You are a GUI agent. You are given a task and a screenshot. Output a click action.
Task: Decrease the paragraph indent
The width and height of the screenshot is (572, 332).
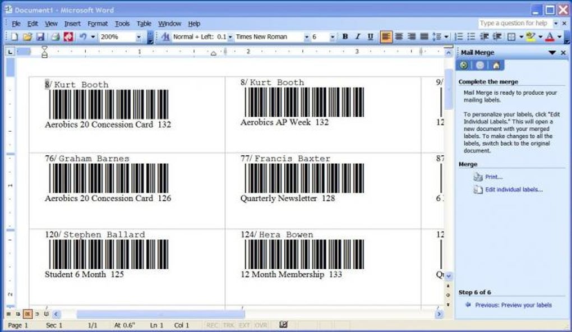pyautogui.click(x=484, y=36)
